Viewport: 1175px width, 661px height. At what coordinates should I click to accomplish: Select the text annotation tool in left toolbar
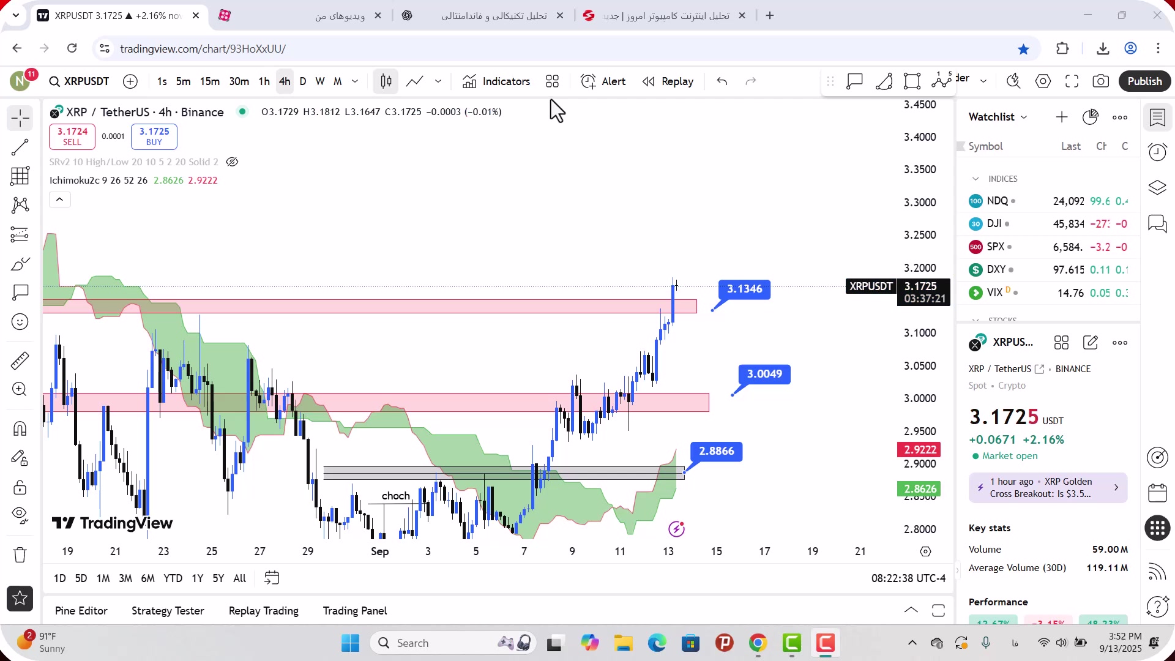pyautogui.click(x=20, y=293)
